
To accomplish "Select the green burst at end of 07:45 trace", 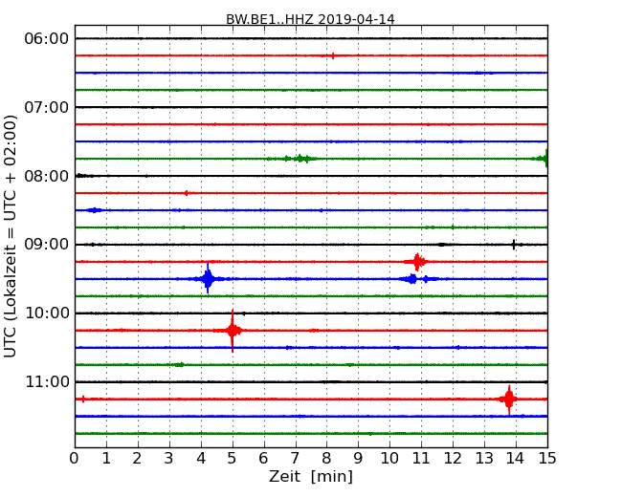I will tap(541, 159).
